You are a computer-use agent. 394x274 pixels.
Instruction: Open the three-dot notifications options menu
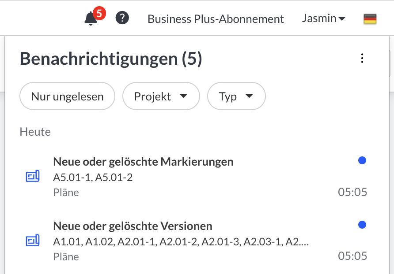point(362,58)
